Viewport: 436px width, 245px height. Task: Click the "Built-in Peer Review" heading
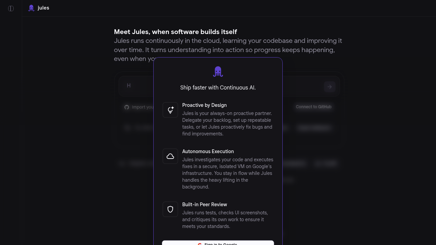tap(204, 205)
